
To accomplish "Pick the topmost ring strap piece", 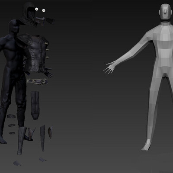I will (11, 116).
